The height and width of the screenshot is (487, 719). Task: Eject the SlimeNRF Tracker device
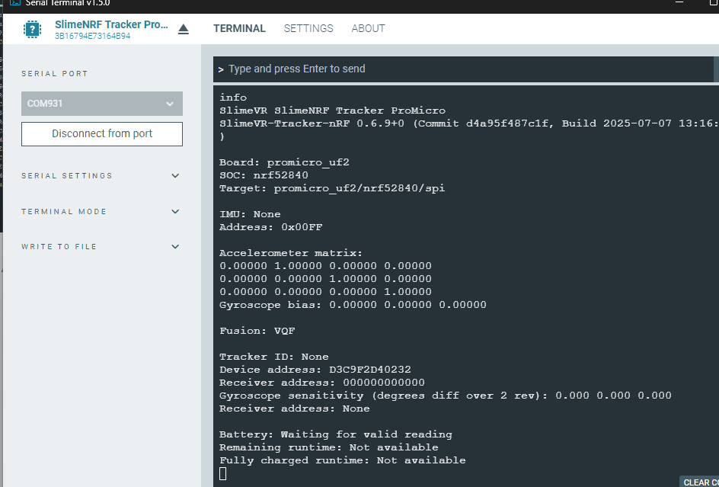pyautogui.click(x=184, y=29)
